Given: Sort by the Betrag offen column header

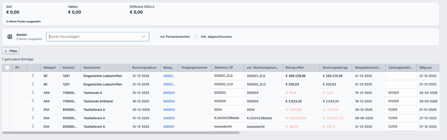Looking at the screenshot, I should coord(294,68).
